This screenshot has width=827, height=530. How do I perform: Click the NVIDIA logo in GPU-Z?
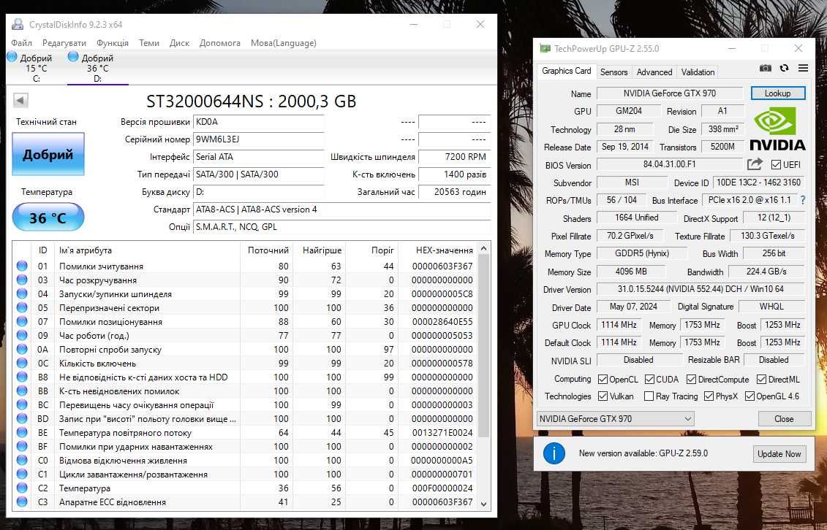[x=777, y=129]
